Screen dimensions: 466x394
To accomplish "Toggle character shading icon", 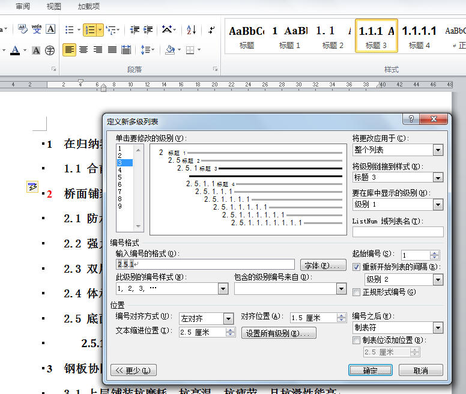I will (x=36, y=50).
